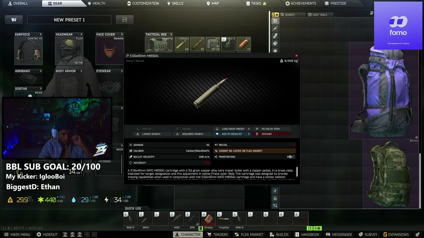Expand the Armband slot arrow
424x238 pixels.
(41, 71)
